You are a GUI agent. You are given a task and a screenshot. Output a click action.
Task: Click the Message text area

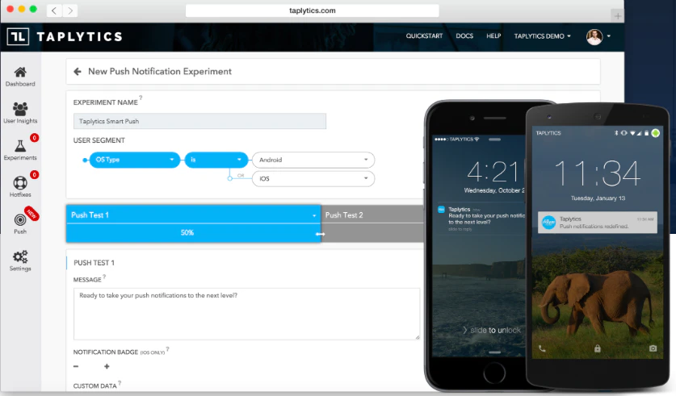[x=246, y=314]
